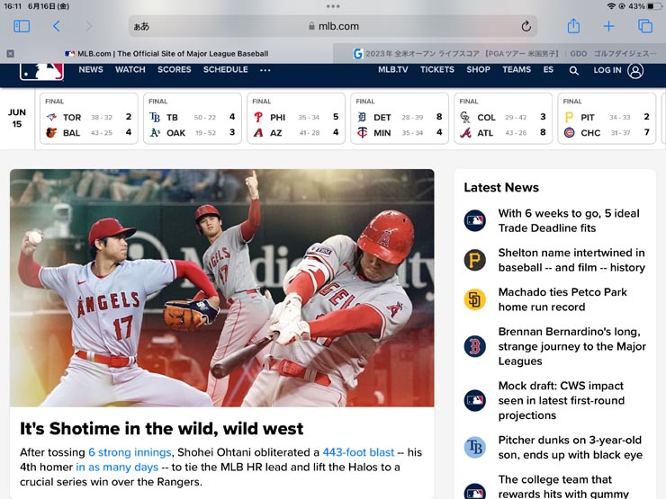Image resolution: width=666 pixels, height=499 pixels.
Task: Select the MLB.com tab
Action: tap(166, 53)
